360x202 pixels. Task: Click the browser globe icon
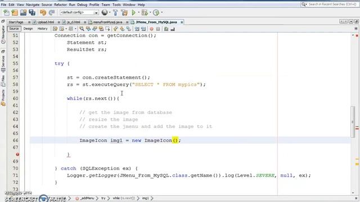105,12
